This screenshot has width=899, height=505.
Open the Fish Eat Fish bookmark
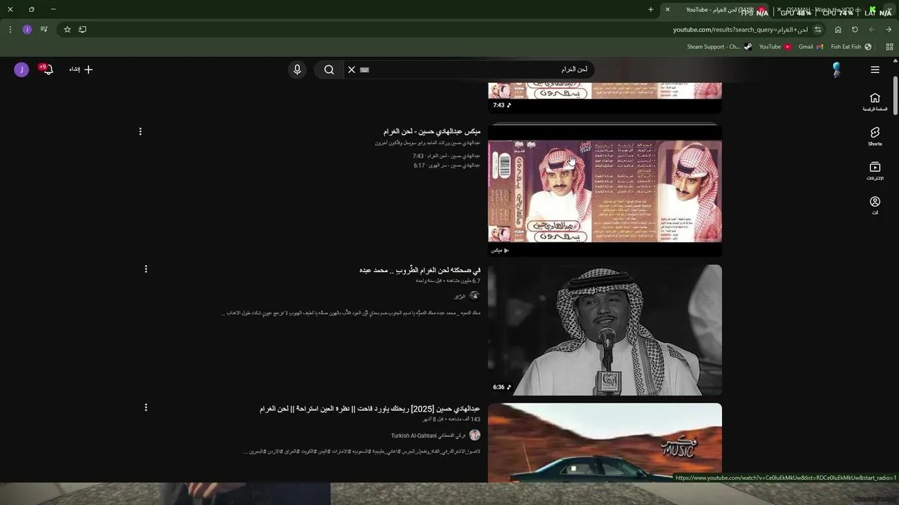click(851, 47)
